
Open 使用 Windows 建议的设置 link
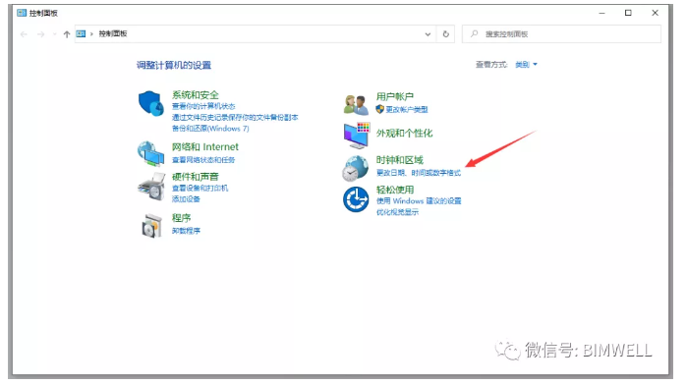419,201
